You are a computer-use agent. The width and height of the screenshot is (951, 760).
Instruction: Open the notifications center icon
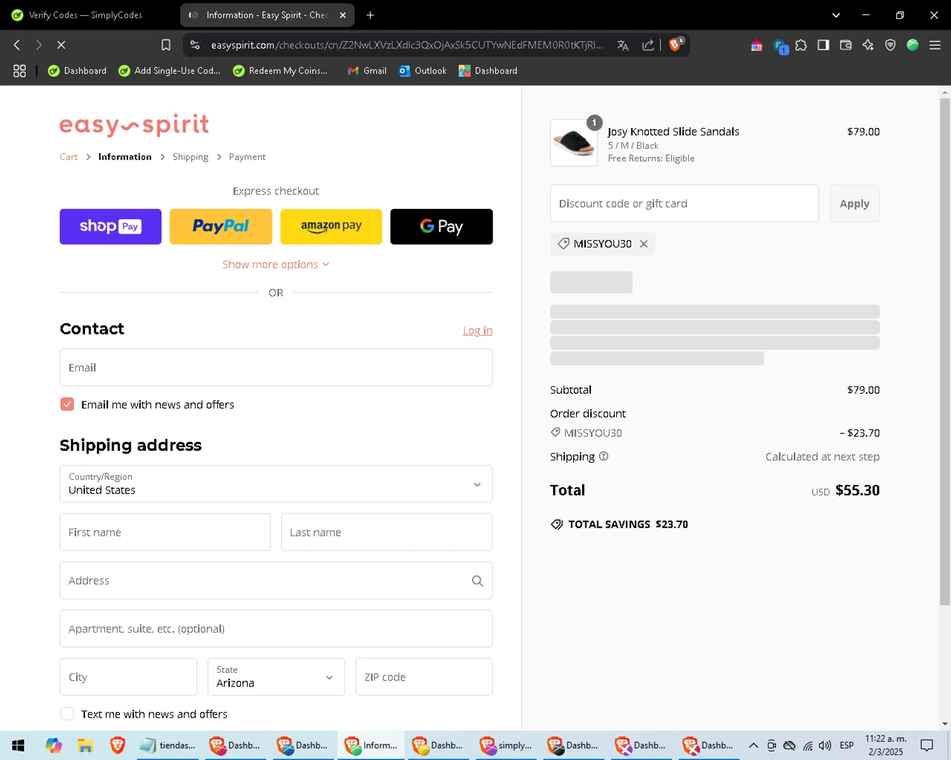click(x=927, y=745)
